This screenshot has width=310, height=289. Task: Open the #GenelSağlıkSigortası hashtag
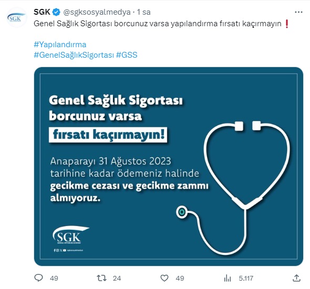tap(74, 55)
